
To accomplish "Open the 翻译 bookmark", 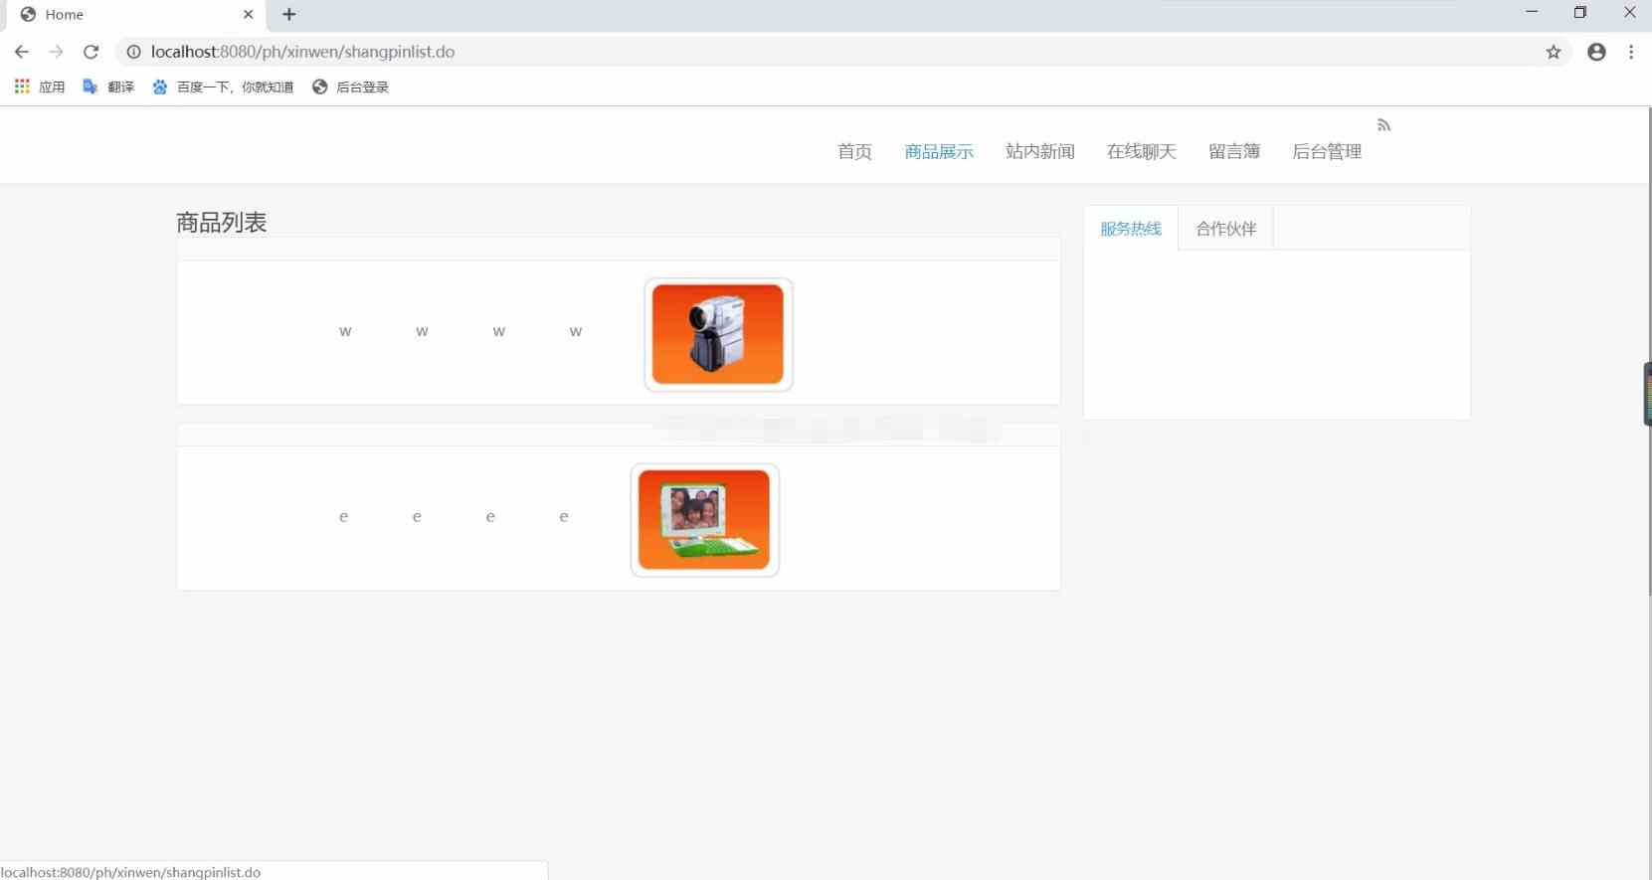I will click(x=108, y=87).
